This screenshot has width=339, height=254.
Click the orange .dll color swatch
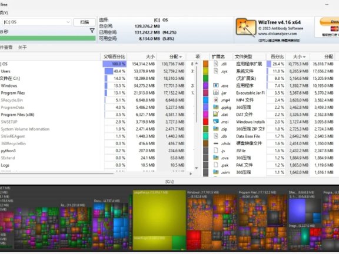pyautogui.click(x=205, y=63)
